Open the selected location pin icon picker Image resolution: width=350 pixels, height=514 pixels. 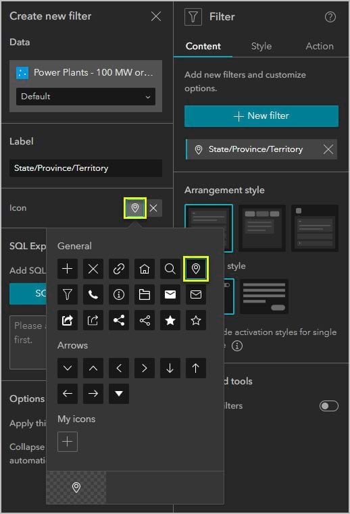135,208
